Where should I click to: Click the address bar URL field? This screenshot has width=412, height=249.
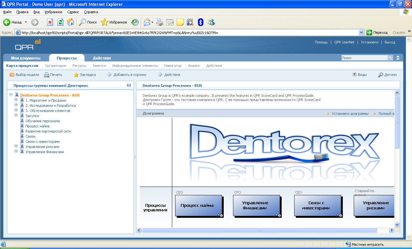tap(190, 32)
